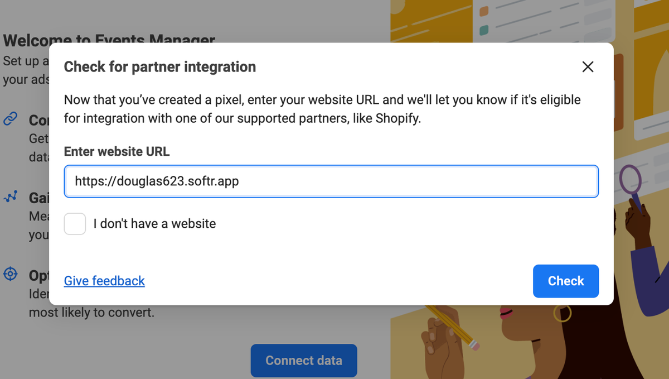Click the Connect data button
This screenshot has height=379, width=669.
pos(304,360)
